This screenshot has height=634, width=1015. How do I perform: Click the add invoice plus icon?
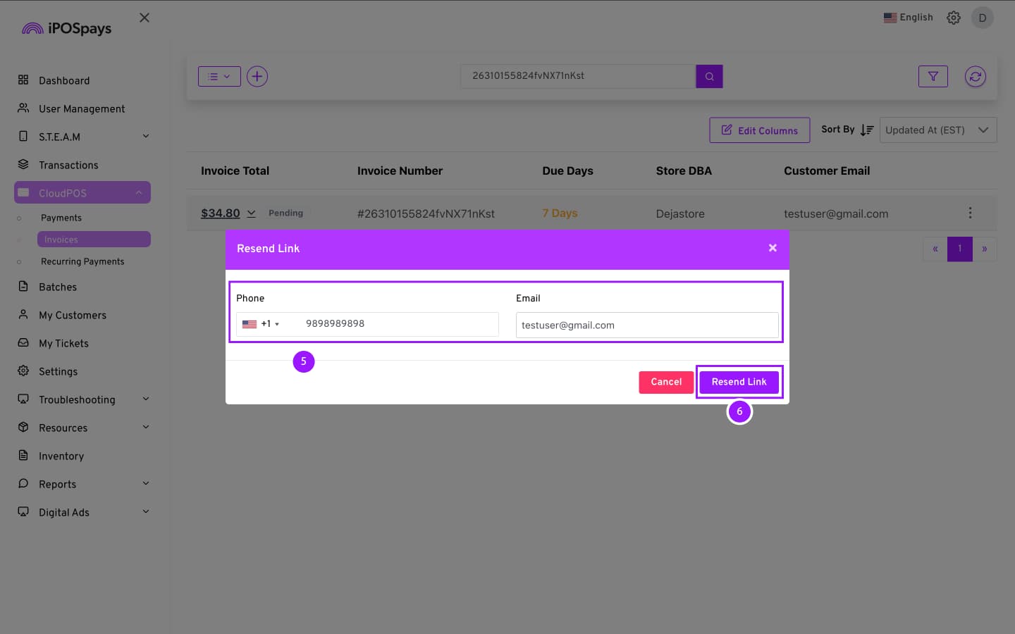click(x=257, y=76)
